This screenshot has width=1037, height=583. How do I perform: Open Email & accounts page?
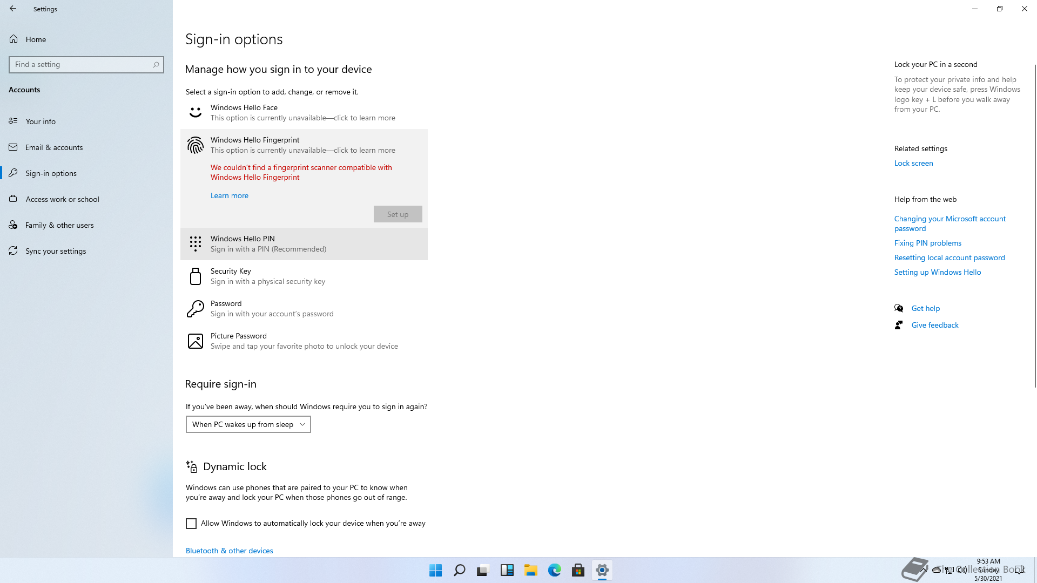click(86, 147)
